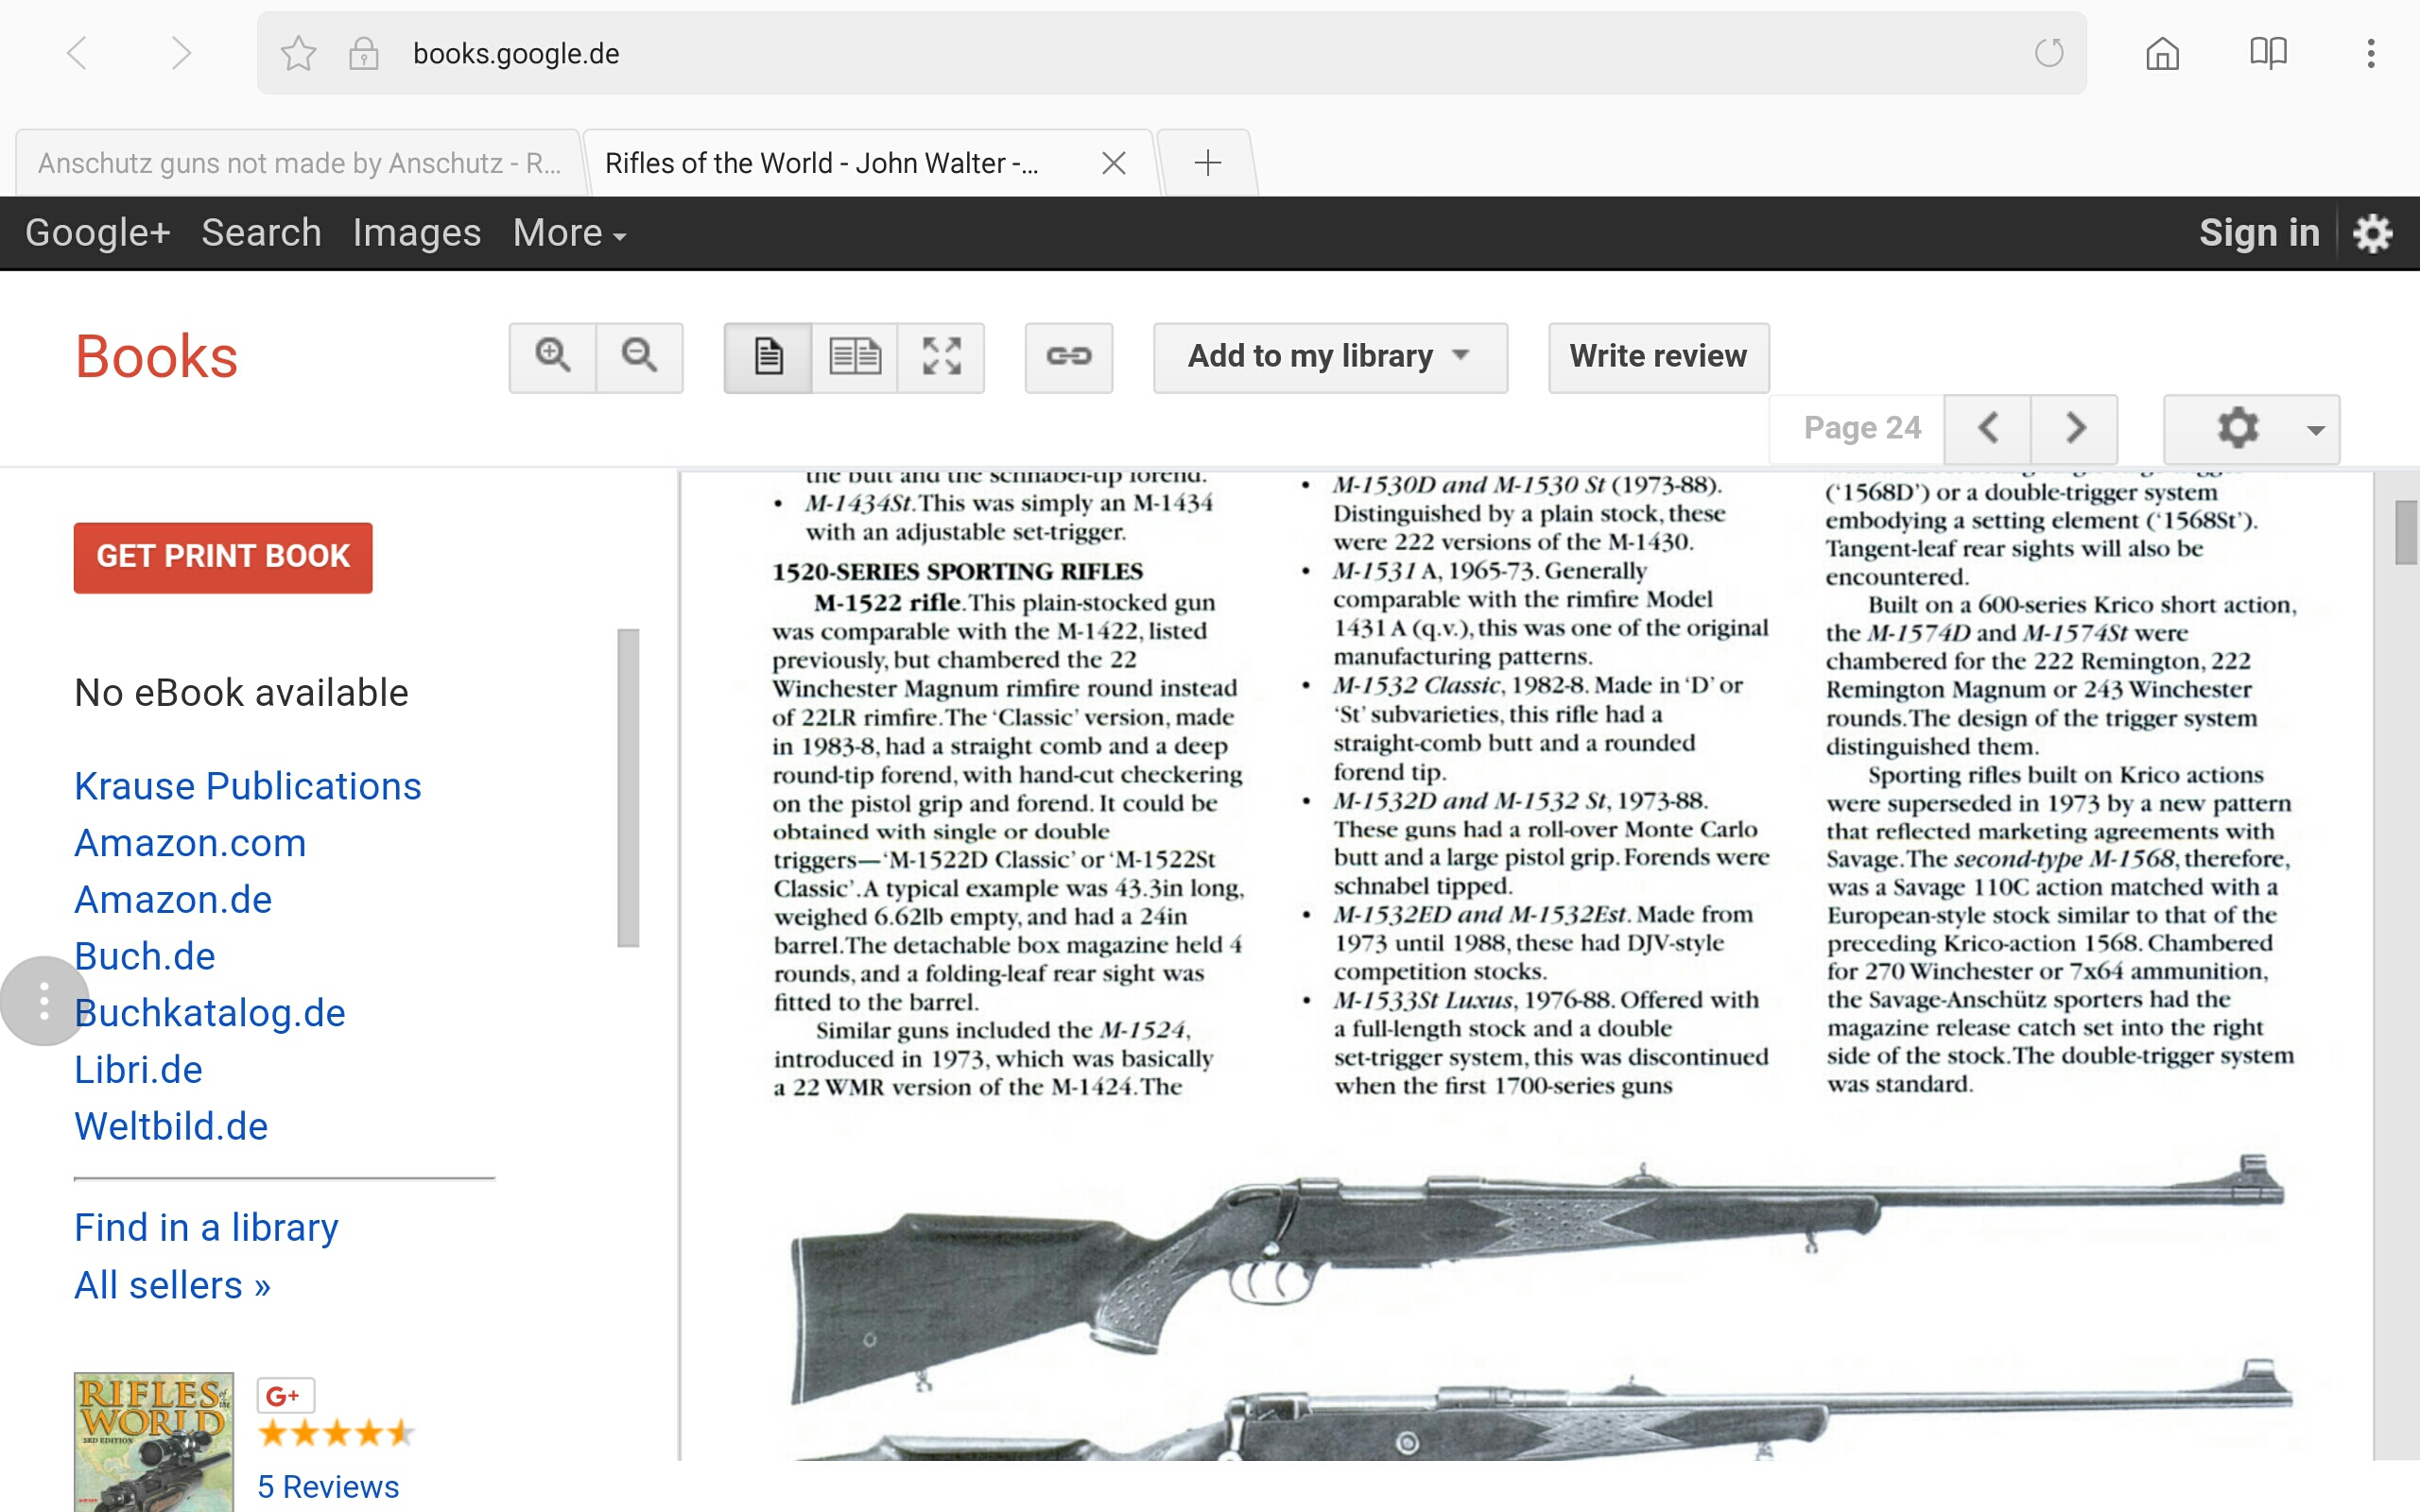
Task: Click the Page 24 field
Action: tap(1858, 428)
